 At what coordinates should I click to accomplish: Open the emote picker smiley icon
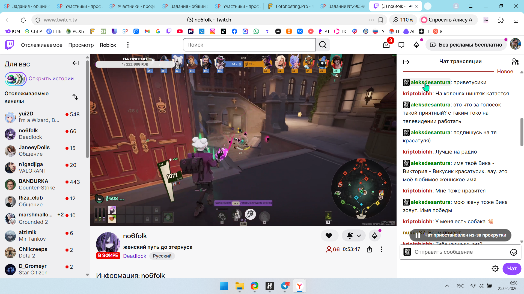[514, 252]
